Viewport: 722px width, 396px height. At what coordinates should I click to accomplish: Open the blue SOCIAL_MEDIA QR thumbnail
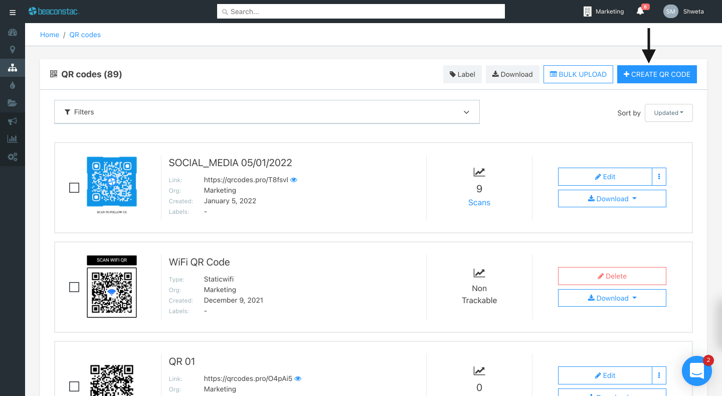(x=112, y=182)
